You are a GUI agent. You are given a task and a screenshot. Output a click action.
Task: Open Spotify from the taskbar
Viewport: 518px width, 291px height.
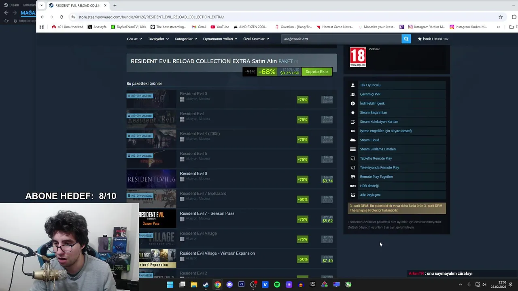[x=277, y=285]
